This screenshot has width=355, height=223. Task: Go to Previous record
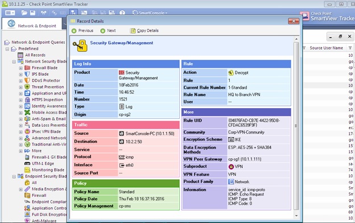point(82,31)
